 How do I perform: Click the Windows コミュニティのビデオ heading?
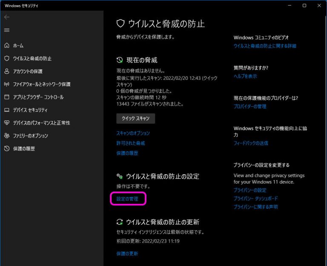point(261,37)
